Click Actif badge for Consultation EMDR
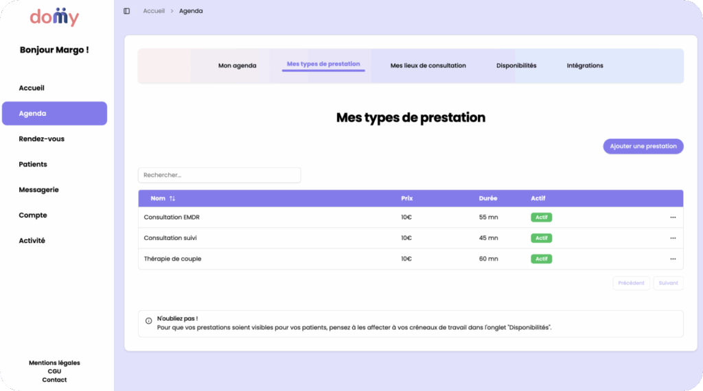This screenshot has height=391, width=703. [x=541, y=217]
